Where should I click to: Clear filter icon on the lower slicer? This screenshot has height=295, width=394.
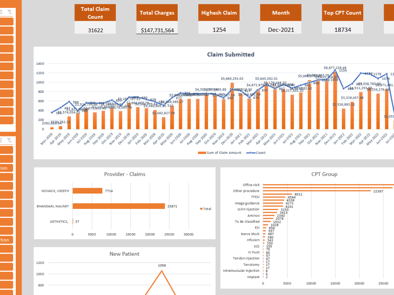click(x=9, y=140)
